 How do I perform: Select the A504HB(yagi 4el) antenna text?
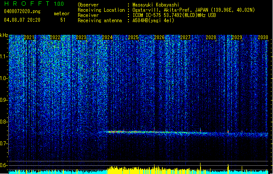(153, 20)
